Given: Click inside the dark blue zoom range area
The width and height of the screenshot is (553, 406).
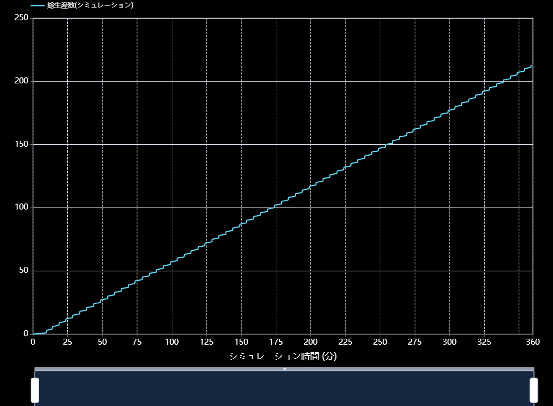Looking at the screenshot, I should 284,389.
